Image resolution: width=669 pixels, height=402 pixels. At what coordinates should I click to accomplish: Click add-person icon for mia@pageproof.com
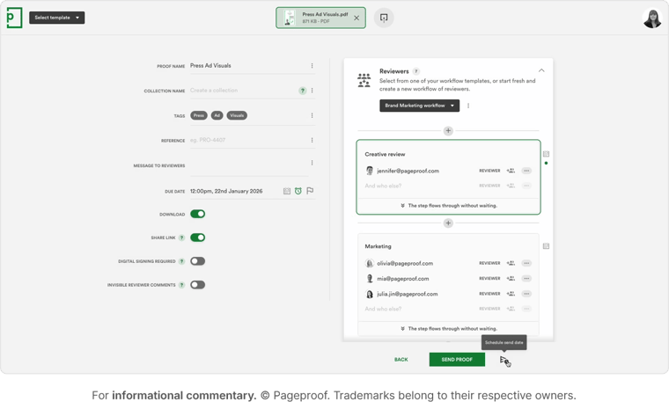(x=511, y=278)
